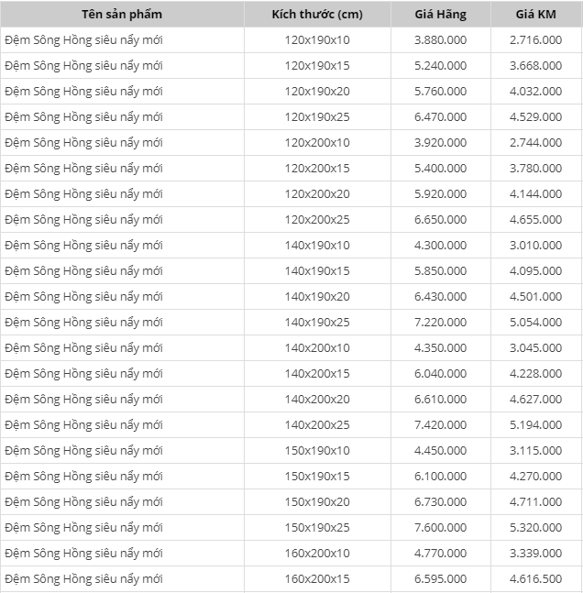
Task: Click the 160x200x10 size cell
Action: pos(317,554)
